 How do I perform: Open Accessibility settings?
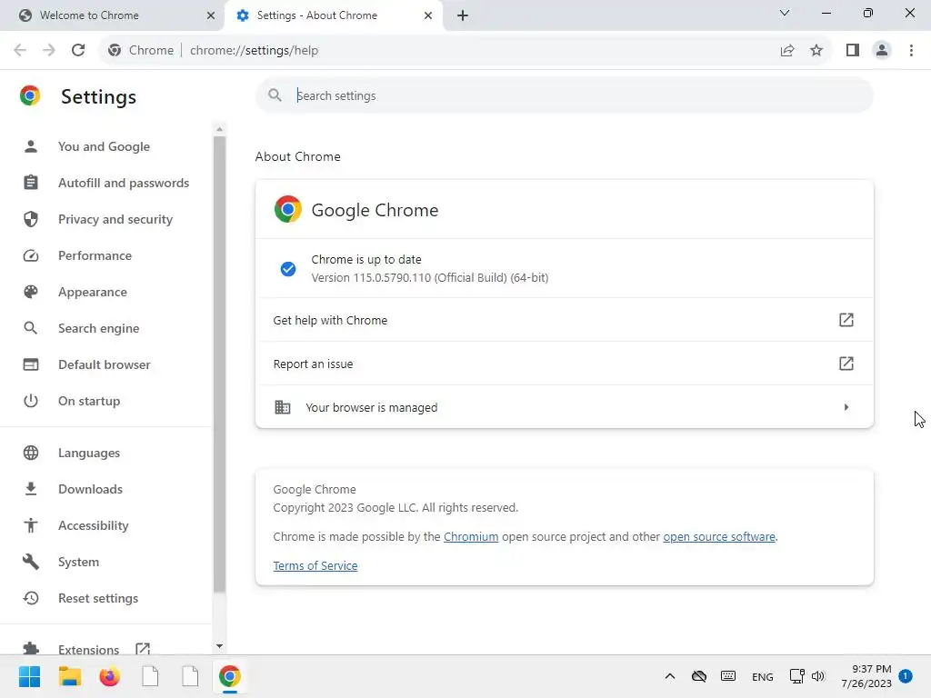(94, 525)
